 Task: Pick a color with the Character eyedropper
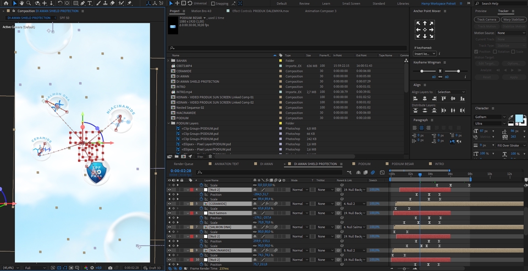pyautogui.click(x=511, y=117)
